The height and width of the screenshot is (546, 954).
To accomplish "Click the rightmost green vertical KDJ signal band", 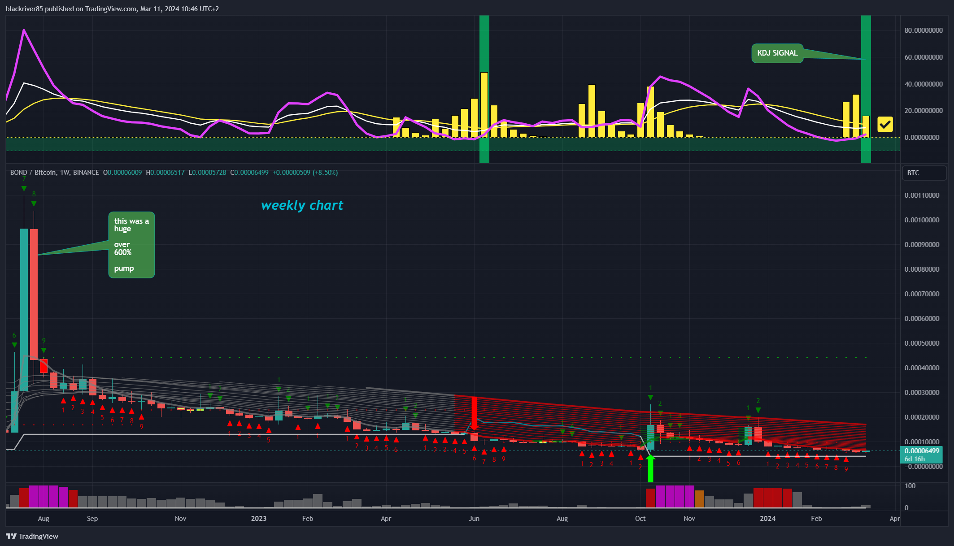I will (866, 89).
